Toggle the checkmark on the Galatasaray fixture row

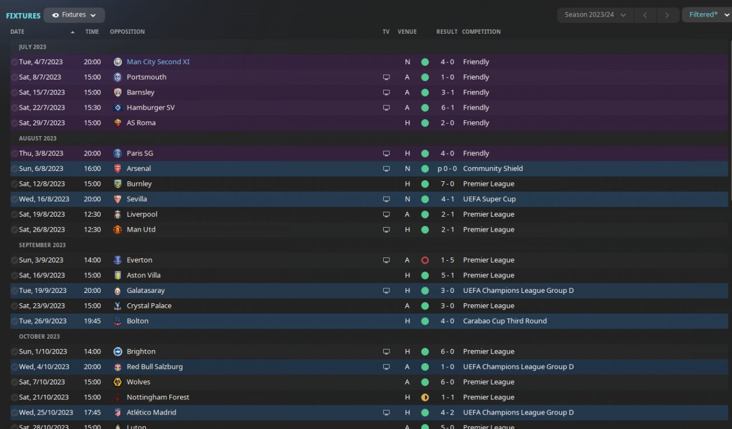coord(14,291)
